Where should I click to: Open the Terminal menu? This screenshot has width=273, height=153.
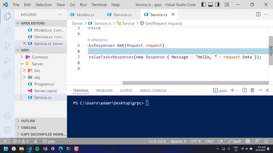pyautogui.click(x=99, y=5)
